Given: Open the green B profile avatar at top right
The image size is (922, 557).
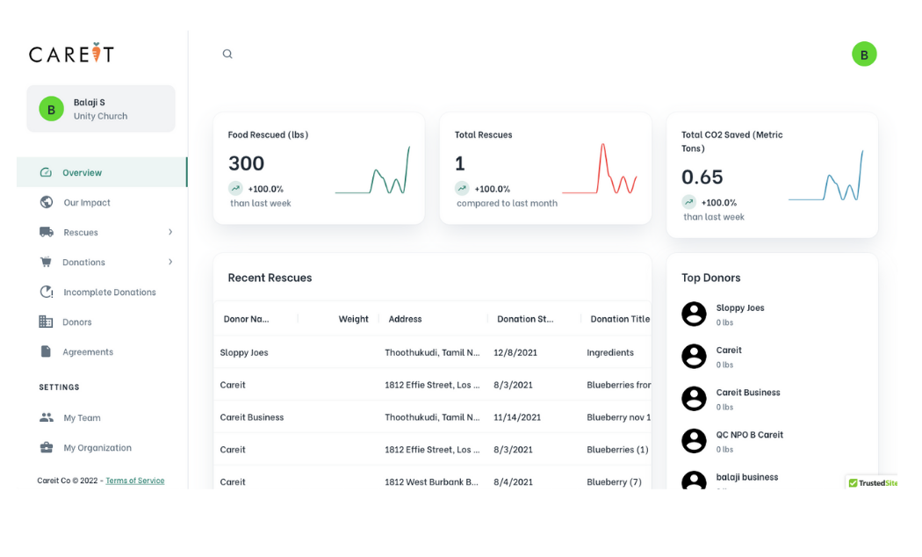Looking at the screenshot, I should (864, 54).
